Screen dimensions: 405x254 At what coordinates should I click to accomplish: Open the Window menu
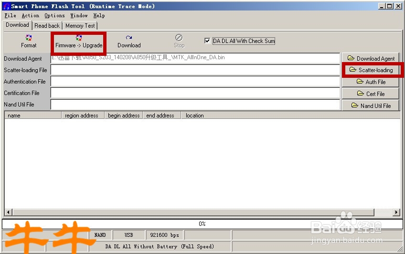coord(79,15)
